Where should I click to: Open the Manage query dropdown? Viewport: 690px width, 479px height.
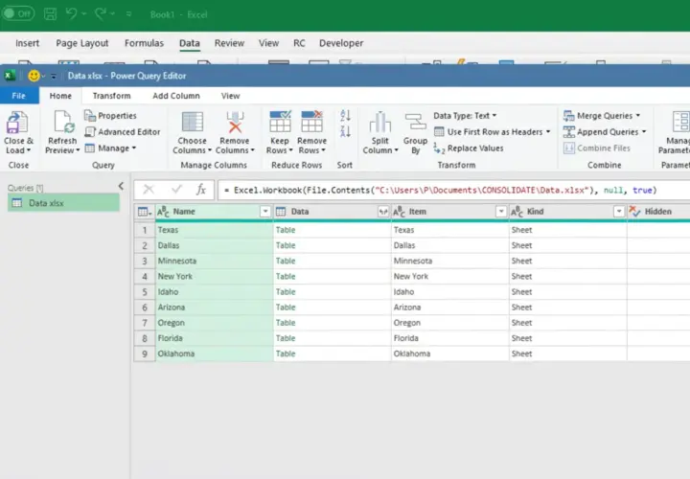click(x=110, y=148)
